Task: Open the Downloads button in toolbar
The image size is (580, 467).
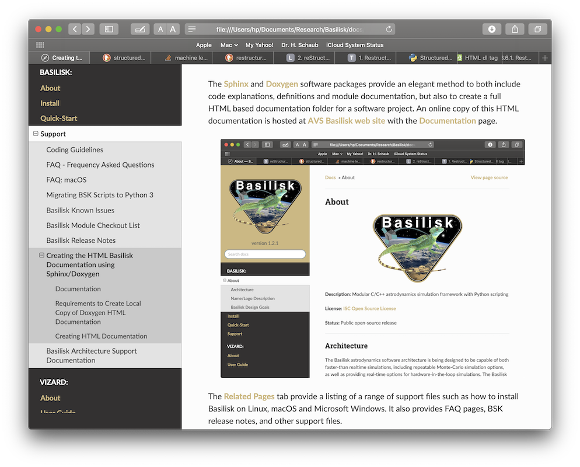Action: coord(492,29)
